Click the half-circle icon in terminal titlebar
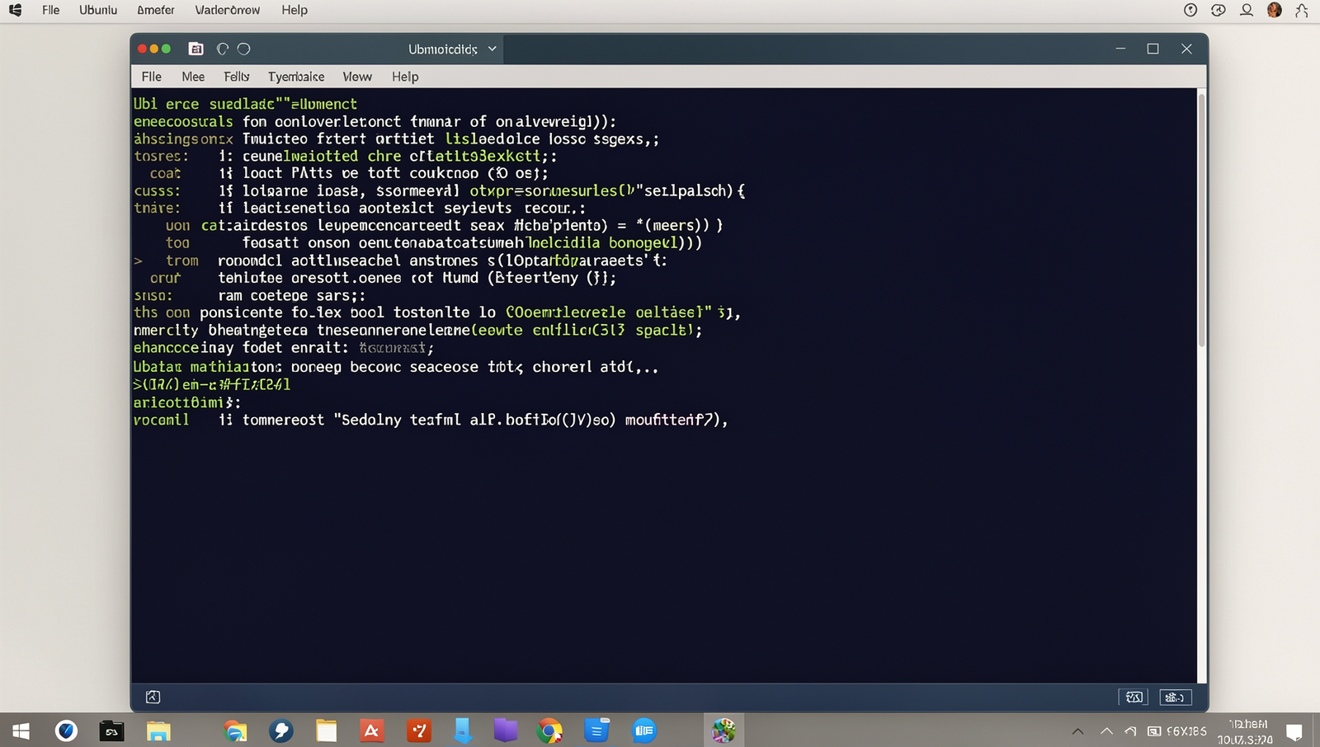The width and height of the screenshot is (1320, 747). coord(222,49)
